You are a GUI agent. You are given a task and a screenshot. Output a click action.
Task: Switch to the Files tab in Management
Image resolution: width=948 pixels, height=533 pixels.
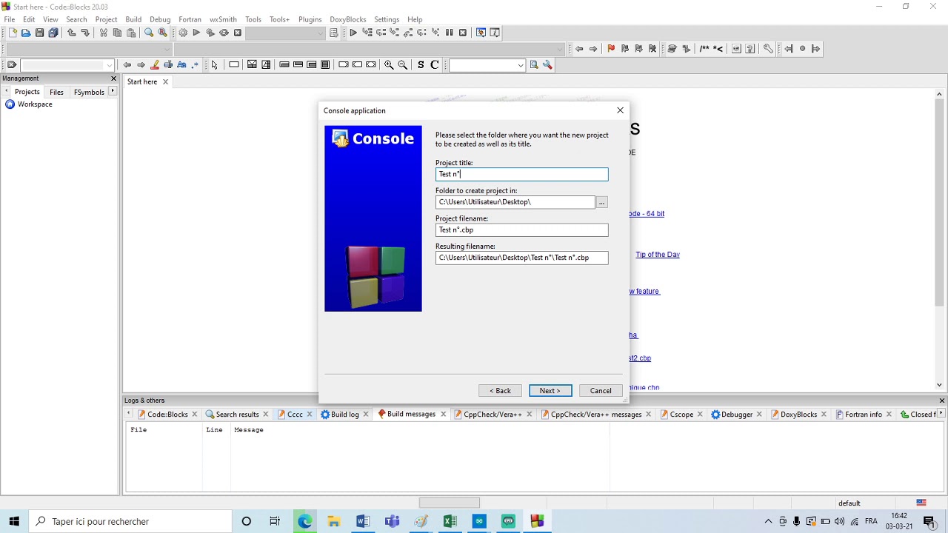tap(56, 92)
